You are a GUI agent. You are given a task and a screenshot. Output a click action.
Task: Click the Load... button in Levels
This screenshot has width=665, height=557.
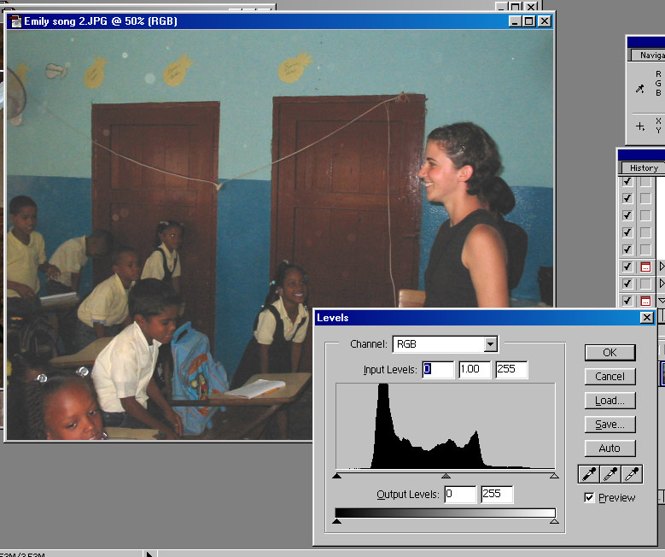(610, 401)
